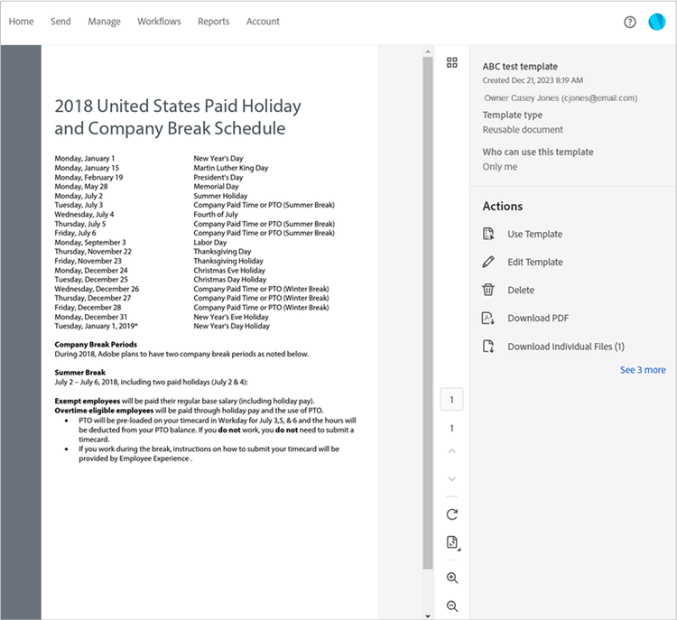The image size is (677, 620).
Task: Click the rotate document icon
Action: pyautogui.click(x=452, y=514)
